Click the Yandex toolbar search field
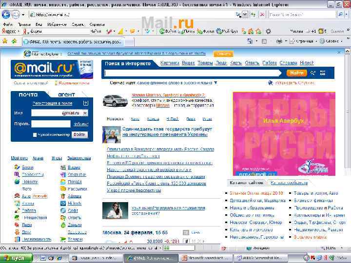 point(58,31)
